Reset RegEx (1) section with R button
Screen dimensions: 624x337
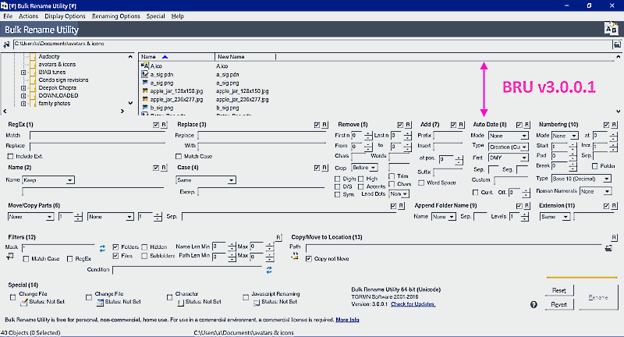[164, 125]
